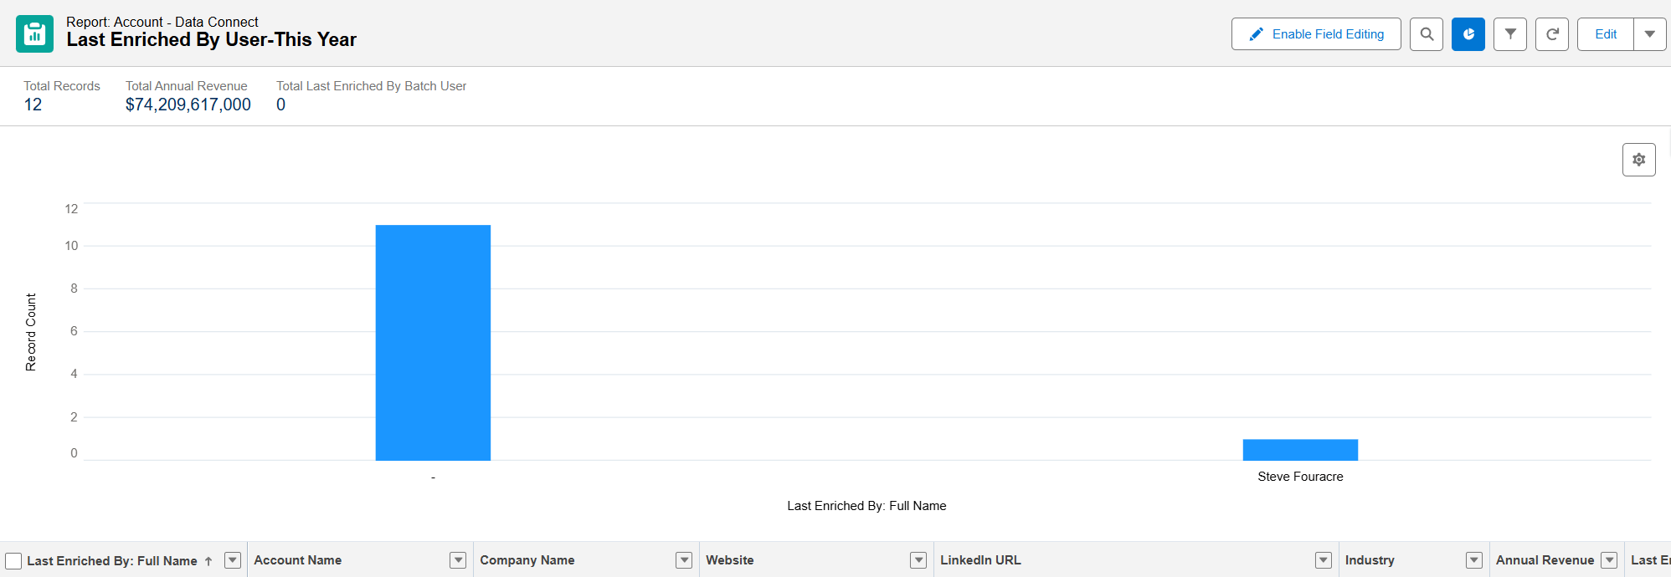Click pencil Enable Field Editing button
Viewport: 1671px width, 577px height.
coord(1315,34)
